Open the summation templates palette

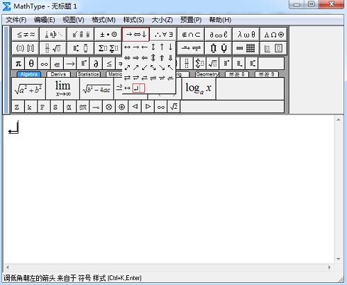pyautogui.click(x=108, y=48)
